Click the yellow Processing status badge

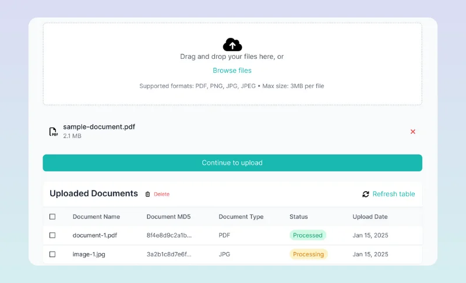pos(308,254)
